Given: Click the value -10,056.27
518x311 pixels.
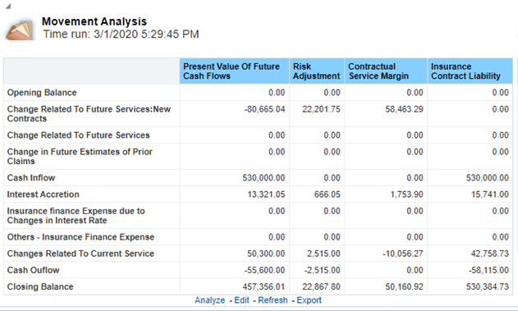Looking at the screenshot, I should coord(403,254).
